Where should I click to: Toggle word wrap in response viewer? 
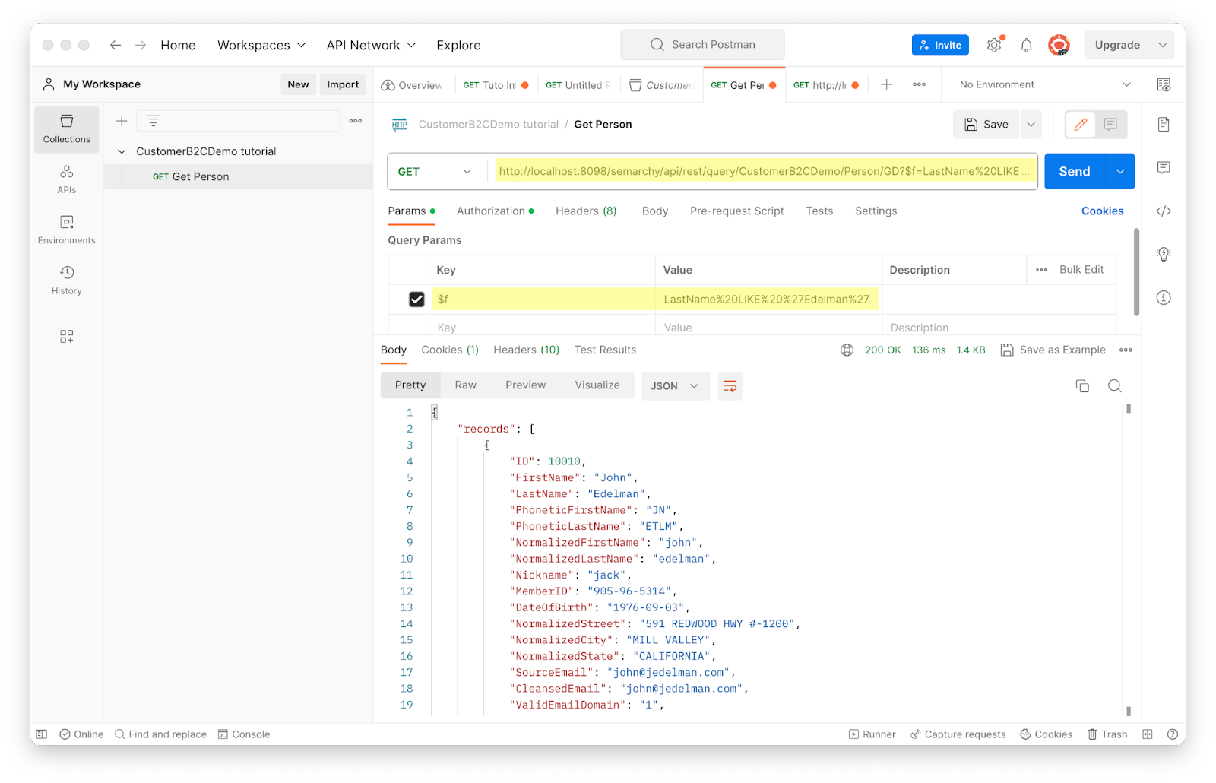pyautogui.click(x=730, y=386)
